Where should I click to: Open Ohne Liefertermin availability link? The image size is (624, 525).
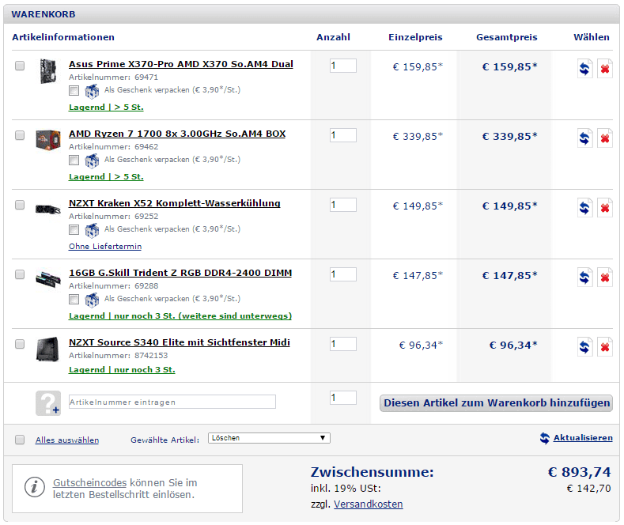pyautogui.click(x=106, y=246)
